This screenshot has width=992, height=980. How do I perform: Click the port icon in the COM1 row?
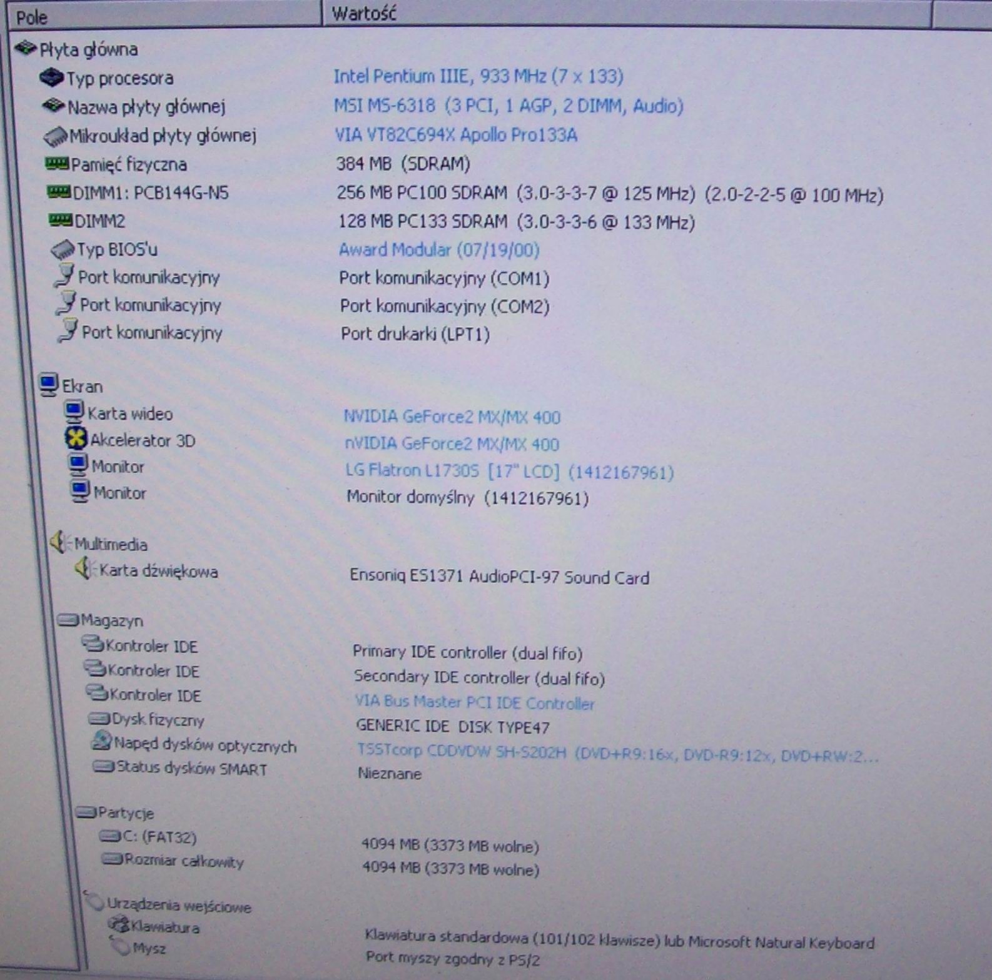coord(64,276)
